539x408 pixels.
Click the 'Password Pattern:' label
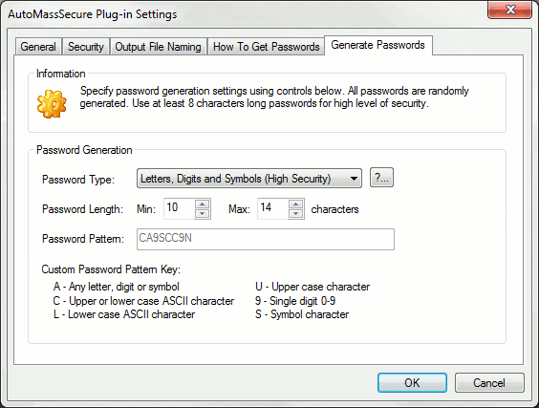point(83,239)
